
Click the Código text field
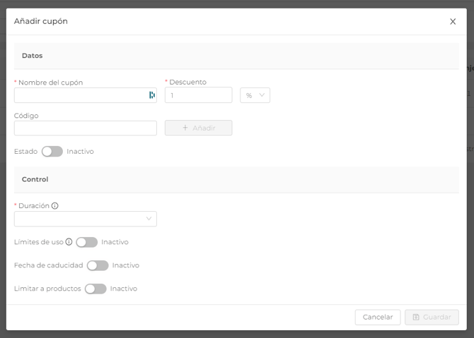point(86,128)
